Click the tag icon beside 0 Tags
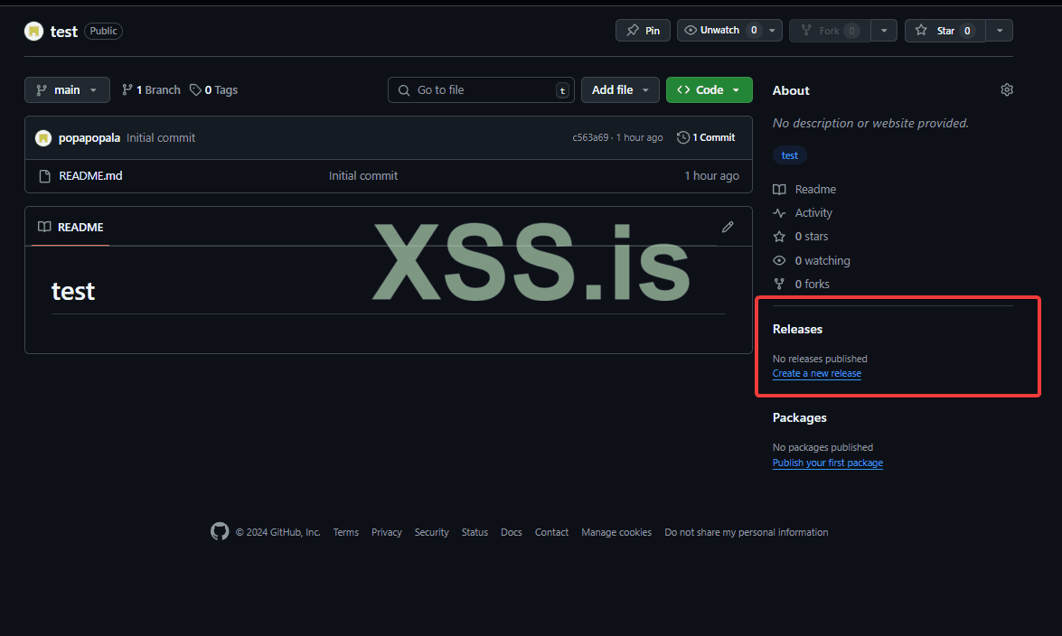Screen dimensions: 1062x636 (196, 90)
